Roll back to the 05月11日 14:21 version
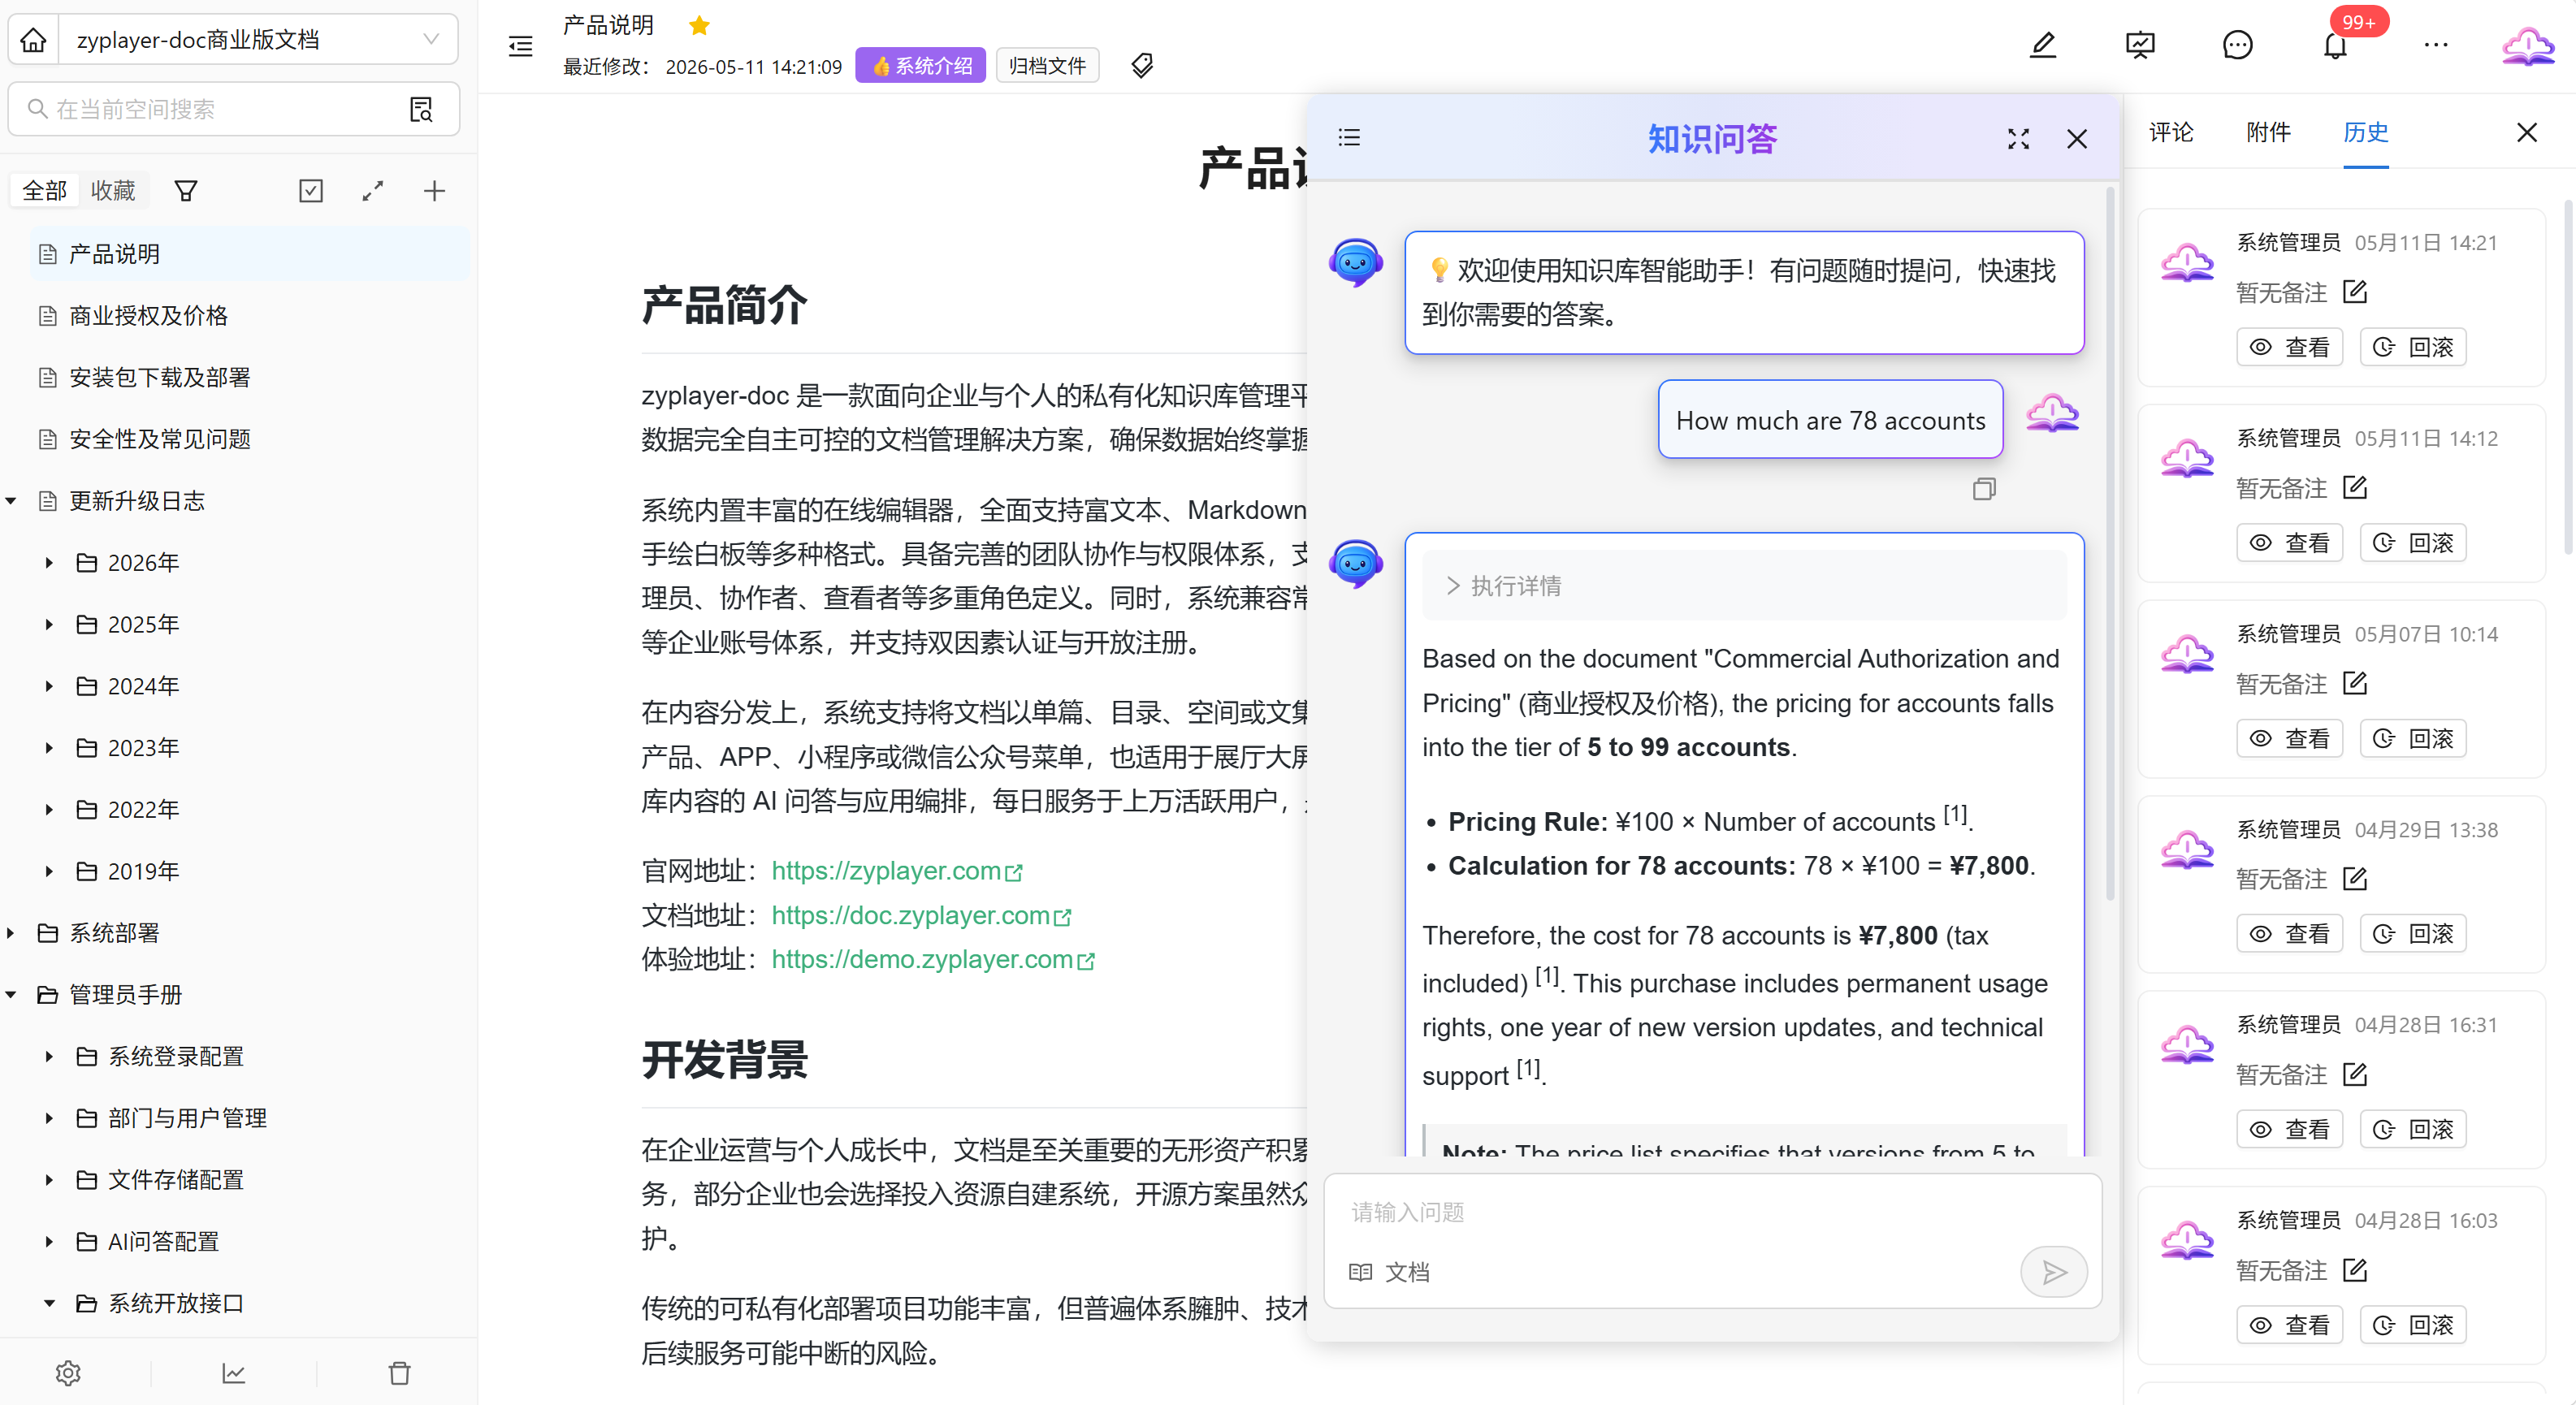Image resolution: width=2576 pixels, height=1405 pixels. tap(2413, 347)
